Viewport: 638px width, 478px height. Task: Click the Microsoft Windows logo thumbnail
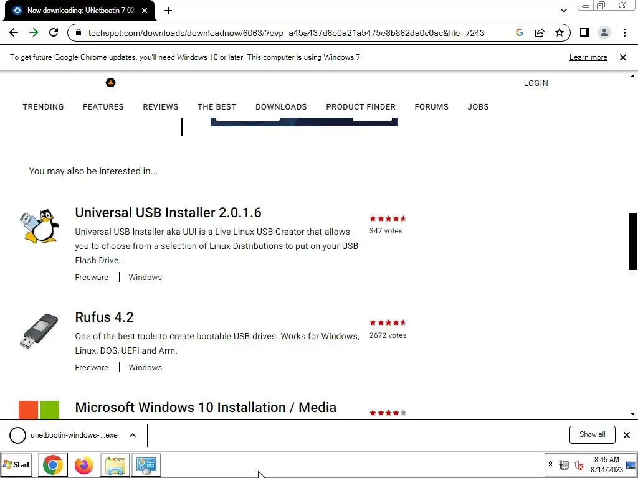[39, 410]
